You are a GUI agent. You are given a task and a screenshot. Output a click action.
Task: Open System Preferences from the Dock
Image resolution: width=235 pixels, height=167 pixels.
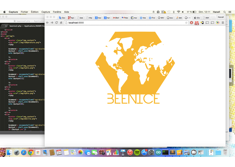[x=151, y=152]
